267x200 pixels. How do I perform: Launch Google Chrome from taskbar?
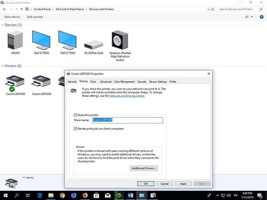pyautogui.click(x=62, y=196)
